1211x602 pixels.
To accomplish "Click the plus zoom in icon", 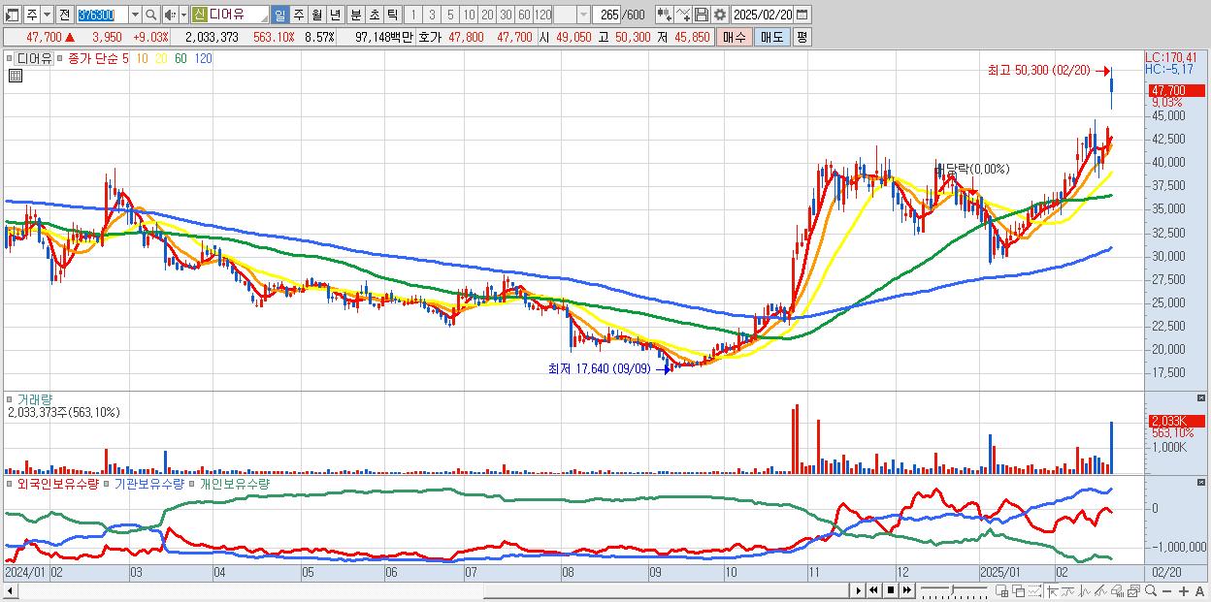I will pyautogui.click(x=1184, y=590).
